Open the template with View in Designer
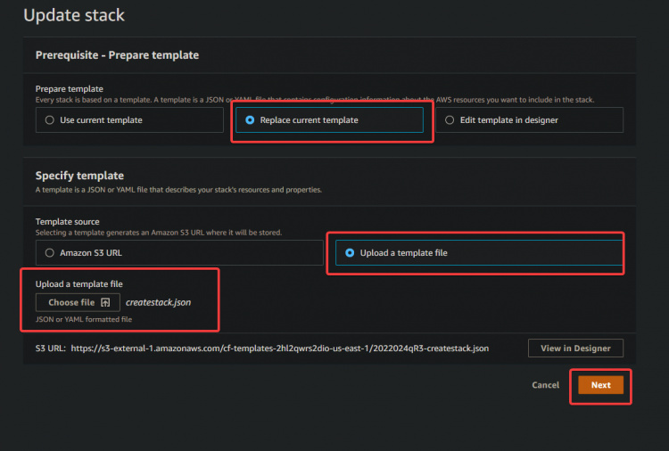This screenshot has height=451, width=669. [575, 348]
